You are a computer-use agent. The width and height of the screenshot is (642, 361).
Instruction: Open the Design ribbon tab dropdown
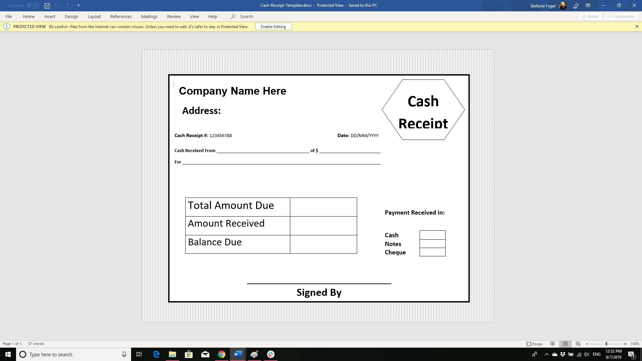click(x=72, y=16)
